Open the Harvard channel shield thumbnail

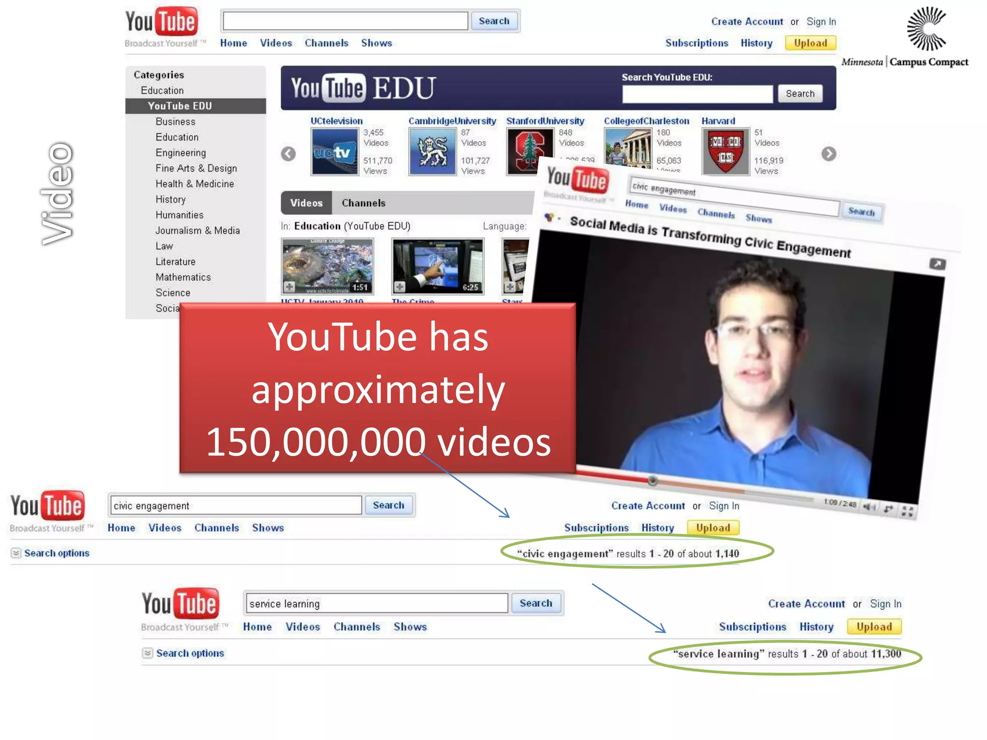click(726, 152)
